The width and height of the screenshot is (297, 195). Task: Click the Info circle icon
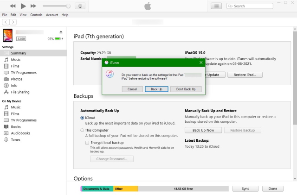6,86
